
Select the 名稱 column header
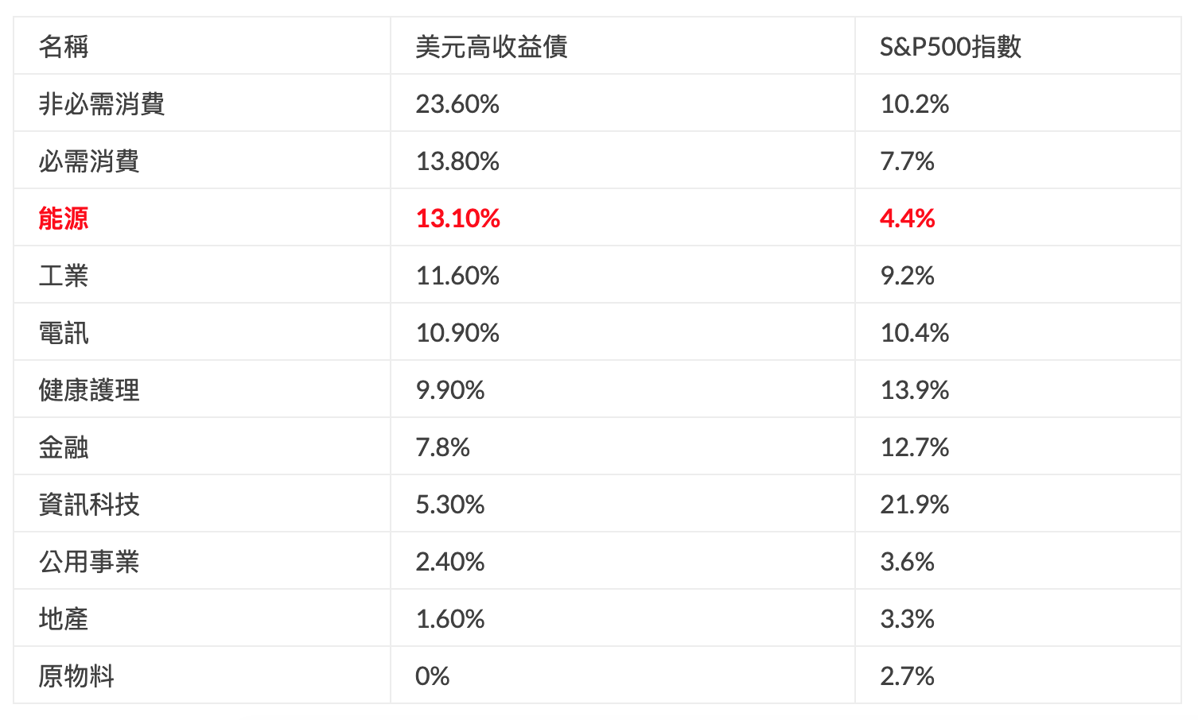pos(64,47)
